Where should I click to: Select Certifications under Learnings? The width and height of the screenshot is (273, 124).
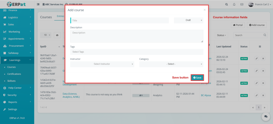click(14, 74)
